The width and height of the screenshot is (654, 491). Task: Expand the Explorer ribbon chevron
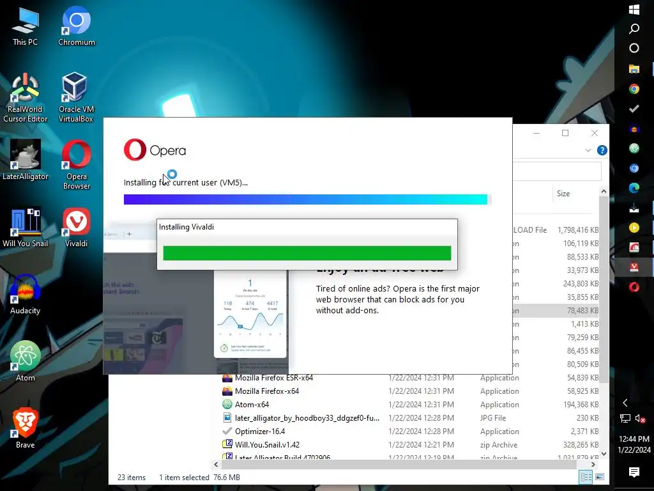pyautogui.click(x=588, y=150)
